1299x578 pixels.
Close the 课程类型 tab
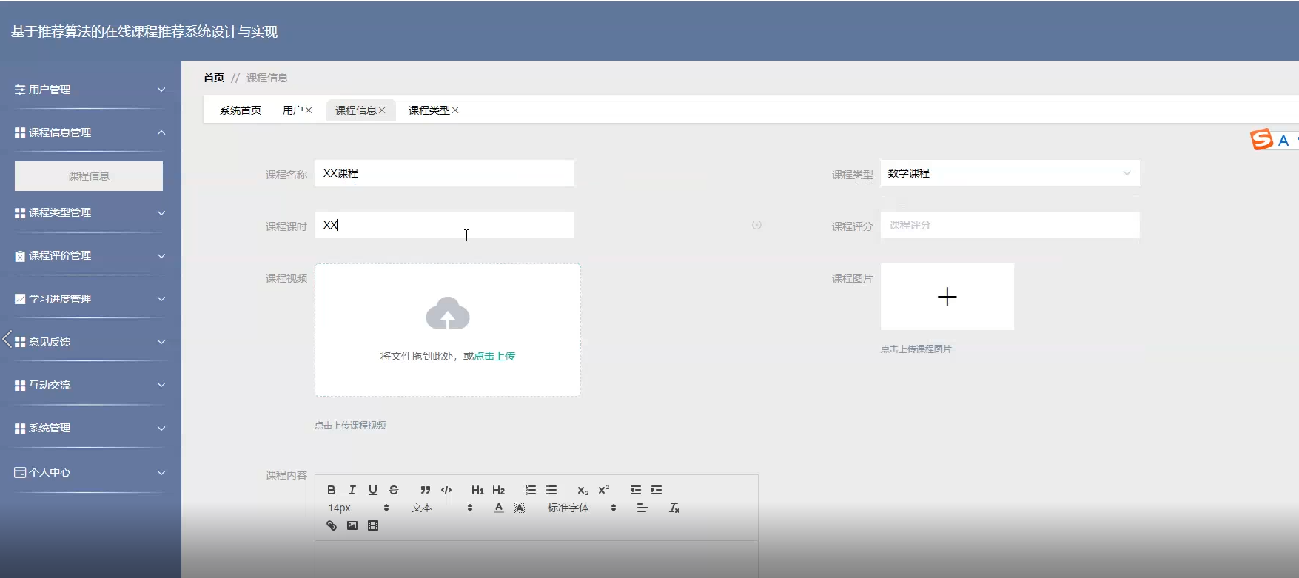coord(455,110)
